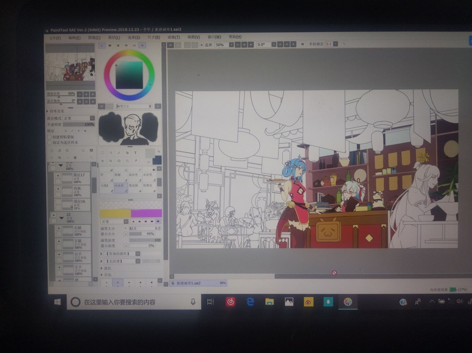The image size is (472, 353).
Task: Select the 软橡皮 eraser preset
Action: point(149,188)
